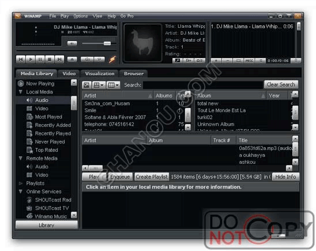
Task: Adjust the volume slider handle
Action: click(107, 43)
